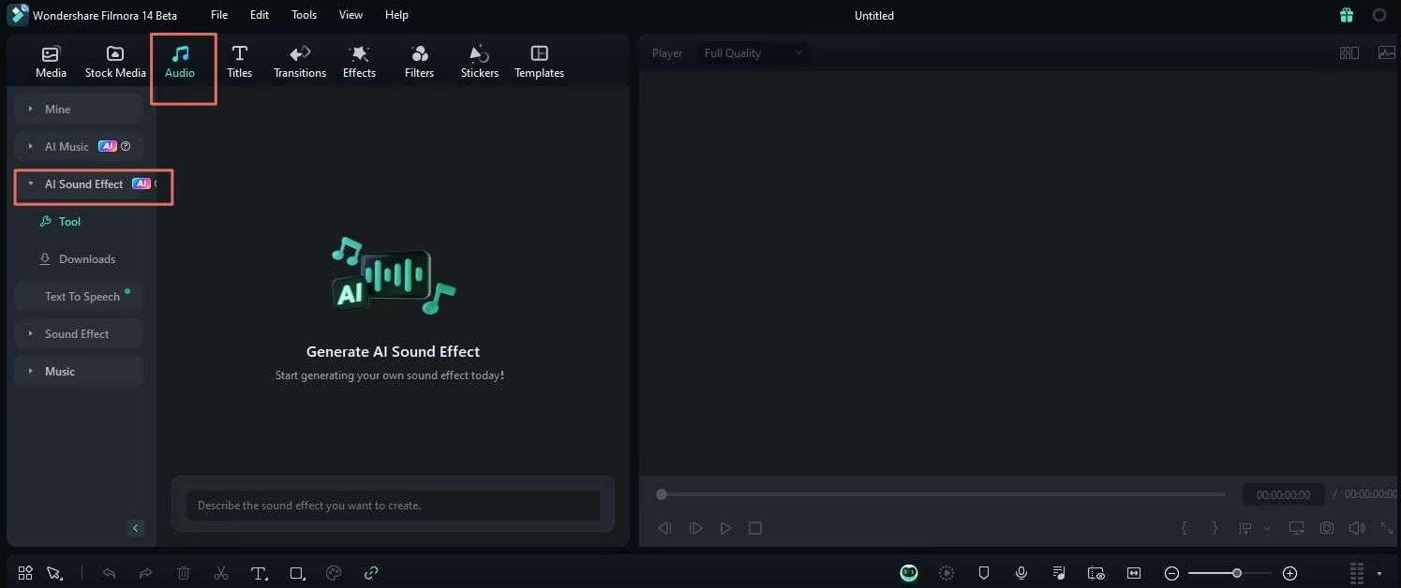
Task: Open the View menu
Action: [350, 15]
